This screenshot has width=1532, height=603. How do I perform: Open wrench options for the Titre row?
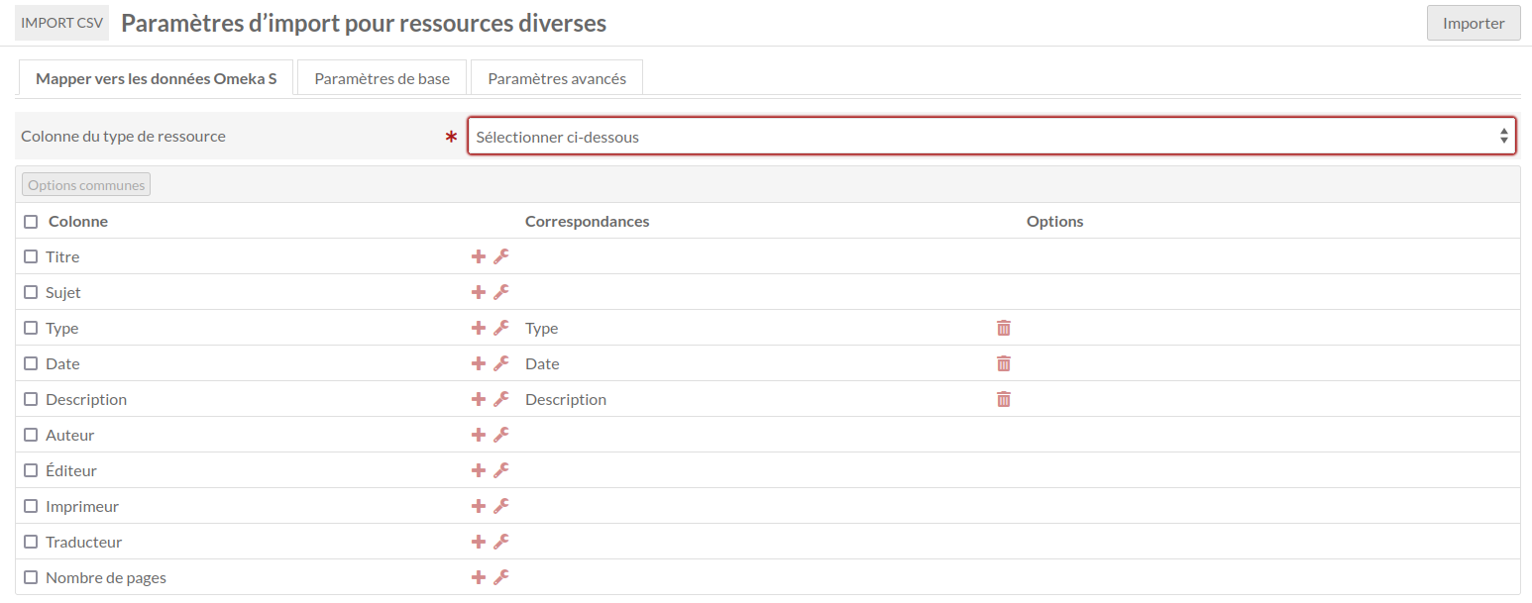coord(501,256)
